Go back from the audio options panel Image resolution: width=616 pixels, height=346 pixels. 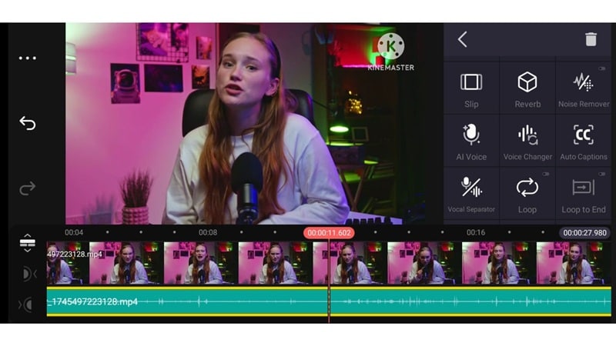463,39
